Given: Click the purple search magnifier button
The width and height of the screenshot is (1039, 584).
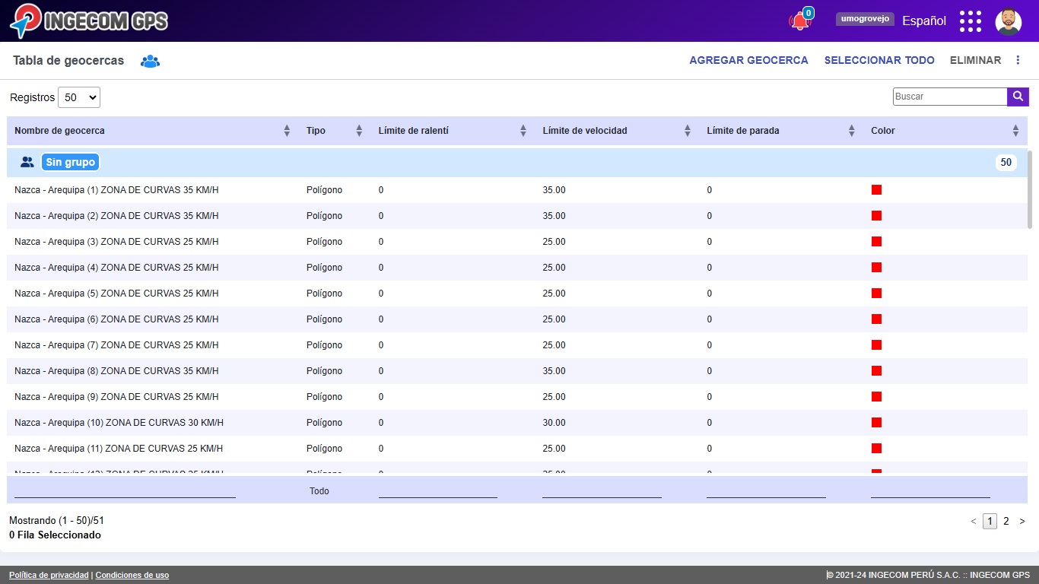Looking at the screenshot, I should 1018,97.
